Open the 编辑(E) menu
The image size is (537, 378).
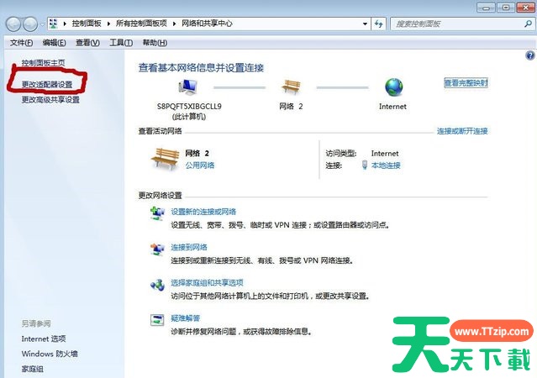[54, 43]
